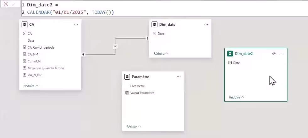Click the green Dim_date2 table icon
Image resolution: width=308 pixels, height=138 pixels.
click(x=230, y=54)
